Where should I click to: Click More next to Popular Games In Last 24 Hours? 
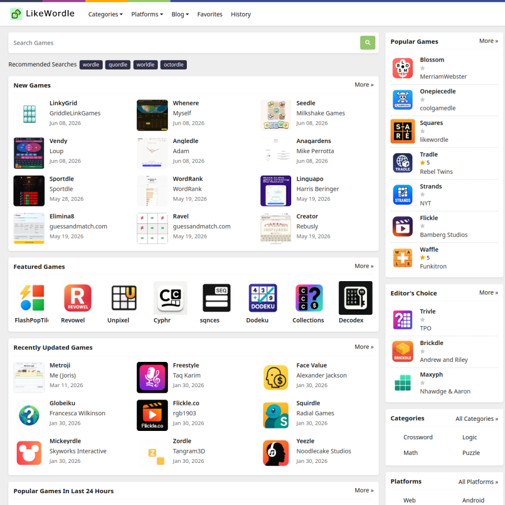coord(364,490)
